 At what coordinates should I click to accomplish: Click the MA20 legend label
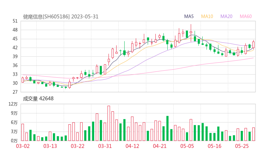coord(226,16)
